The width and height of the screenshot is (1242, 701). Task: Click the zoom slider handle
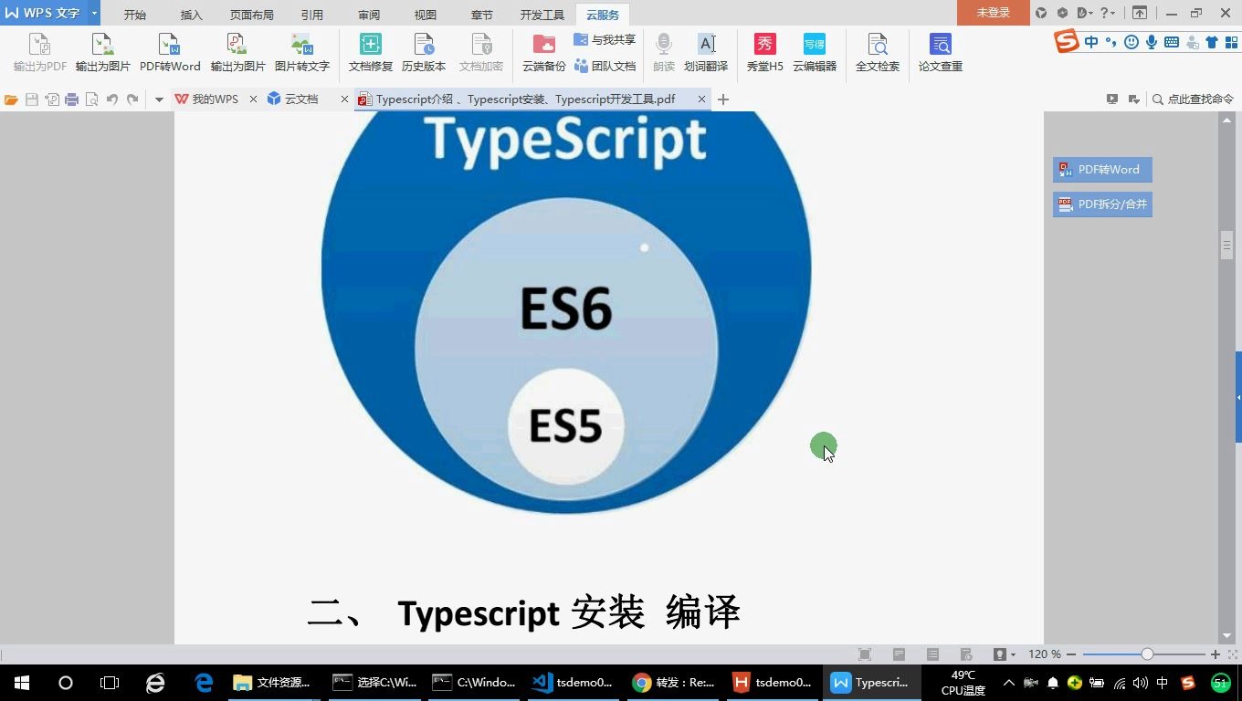(1147, 654)
